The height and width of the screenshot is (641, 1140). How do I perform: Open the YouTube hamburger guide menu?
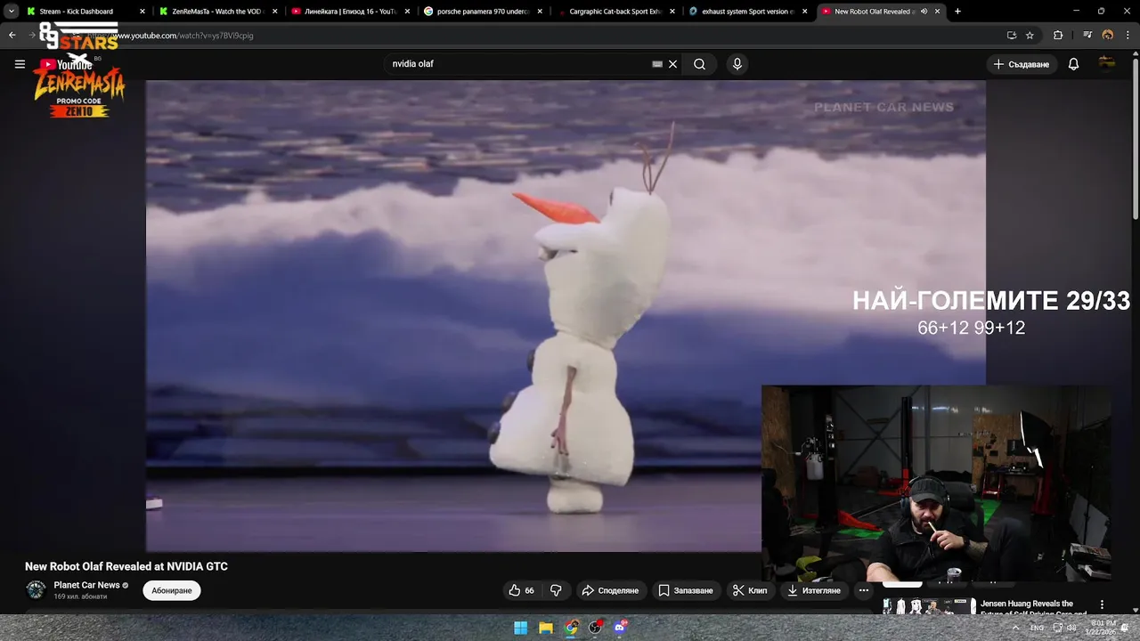coord(20,64)
